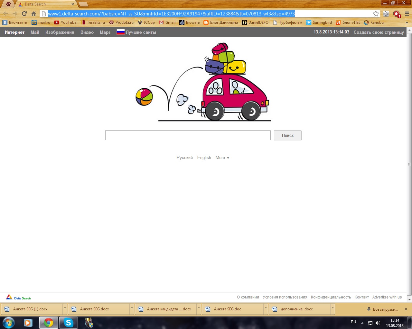Adjust volume via speaker tray icon

point(378,323)
